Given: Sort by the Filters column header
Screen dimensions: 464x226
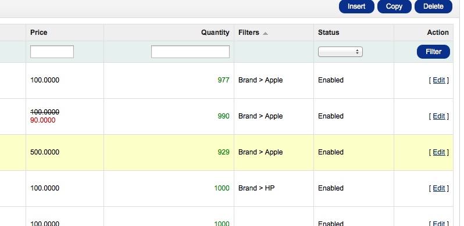Looking at the screenshot, I should coord(249,33).
